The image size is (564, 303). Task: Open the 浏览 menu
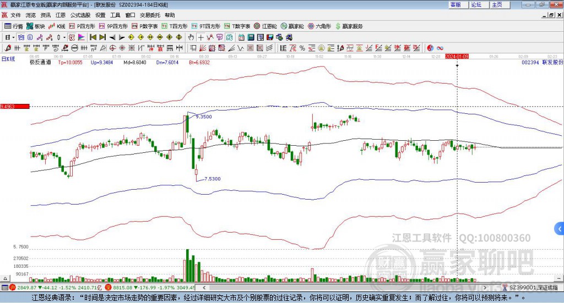tap(31, 15)
